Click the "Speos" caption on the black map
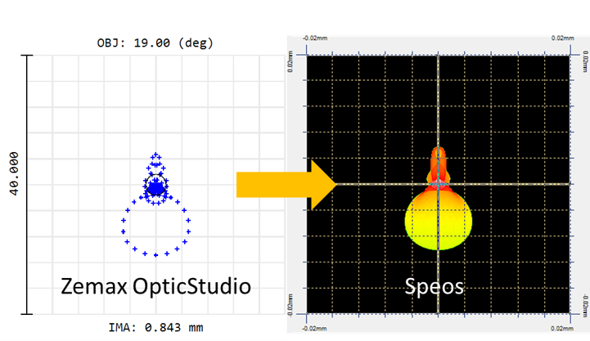Screen dimensions: 590x341 [435, 286]
